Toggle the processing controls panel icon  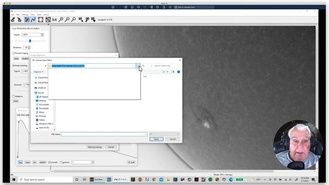click(x=27, y=20)
